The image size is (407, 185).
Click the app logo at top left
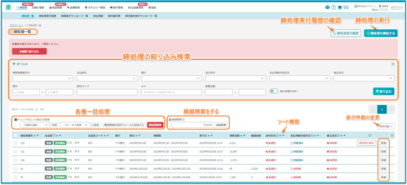(8, 7)
